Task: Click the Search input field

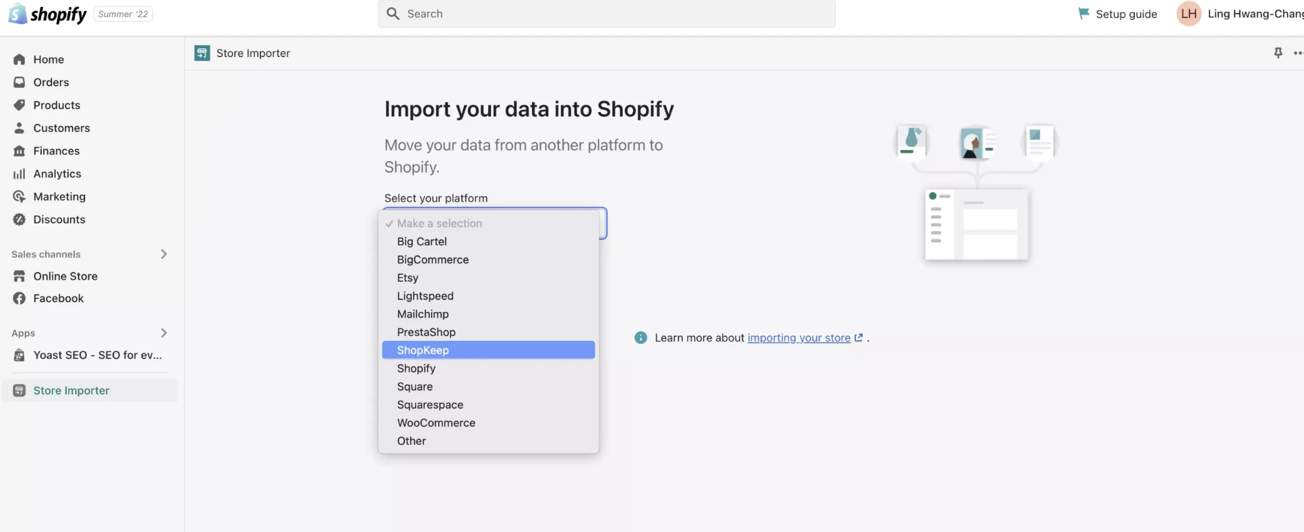Action: point(606,14)
